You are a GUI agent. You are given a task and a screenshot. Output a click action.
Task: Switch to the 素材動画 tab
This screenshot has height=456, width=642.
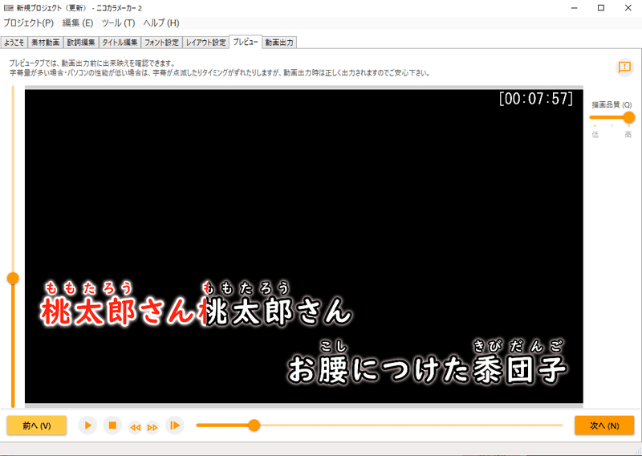pos(46,43)
